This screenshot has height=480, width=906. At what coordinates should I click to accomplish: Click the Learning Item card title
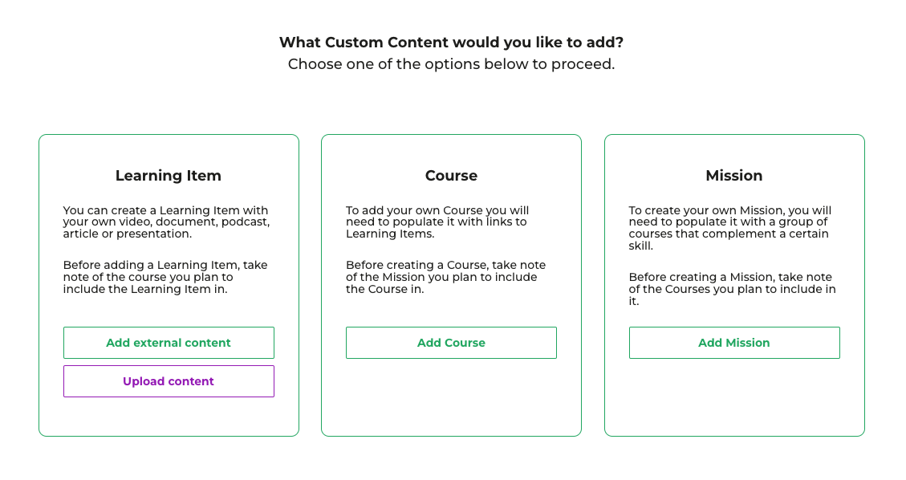[169, 176]
